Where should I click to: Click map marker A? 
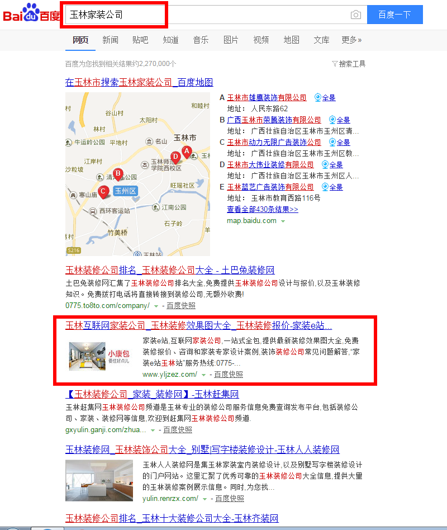pyautogui.click(x=187, y=152)
